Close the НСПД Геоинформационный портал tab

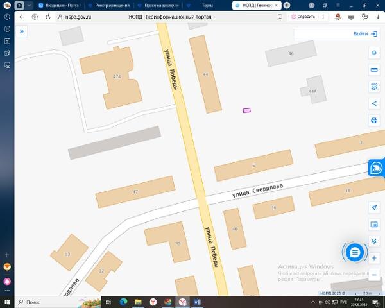coord(277,5)
